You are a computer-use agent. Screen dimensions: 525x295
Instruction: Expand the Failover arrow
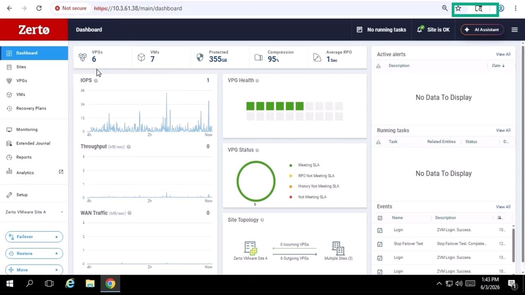57,237
